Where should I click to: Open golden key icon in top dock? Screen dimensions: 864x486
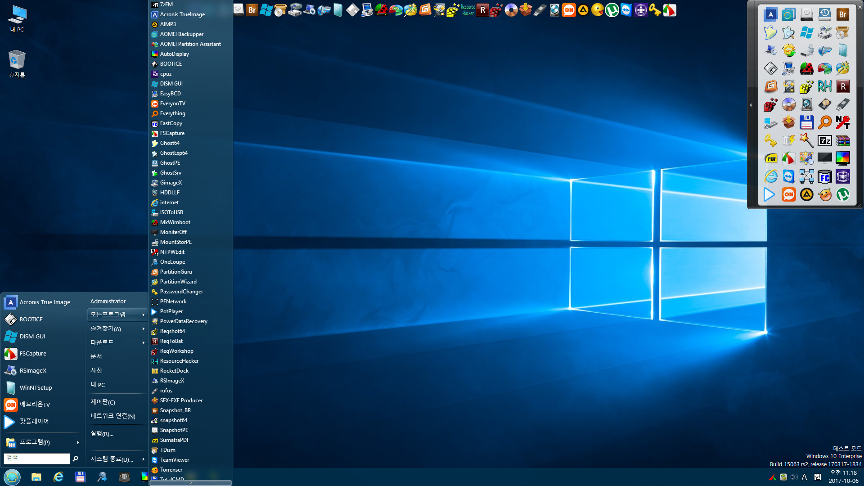pyautogui.click(x=655, y=10)
